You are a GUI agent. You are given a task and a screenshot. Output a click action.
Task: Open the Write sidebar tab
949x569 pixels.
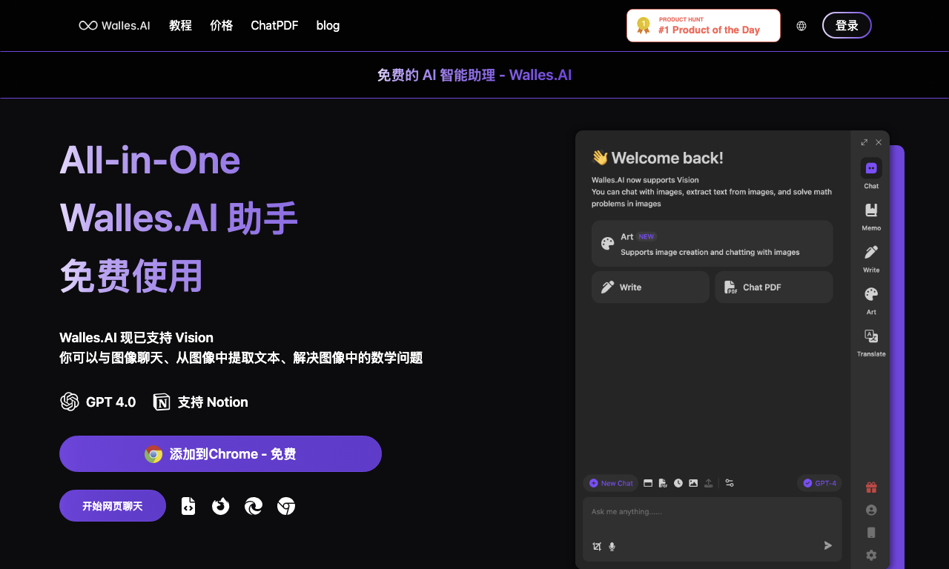pos(871,258)
